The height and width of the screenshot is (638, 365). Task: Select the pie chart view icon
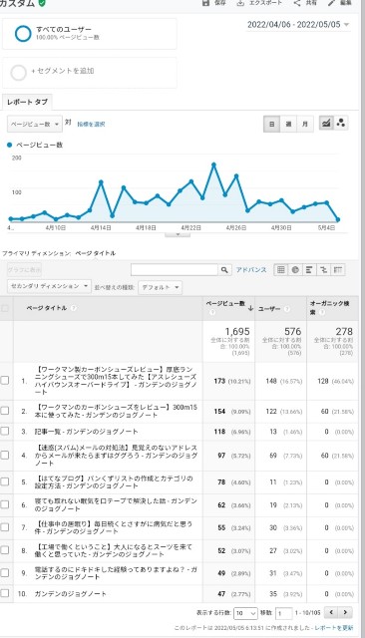click(x=295, y=270)
